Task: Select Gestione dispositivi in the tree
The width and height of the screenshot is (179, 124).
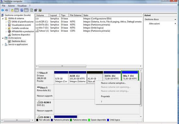Action: pyautogui.click(x=21, y=35)
